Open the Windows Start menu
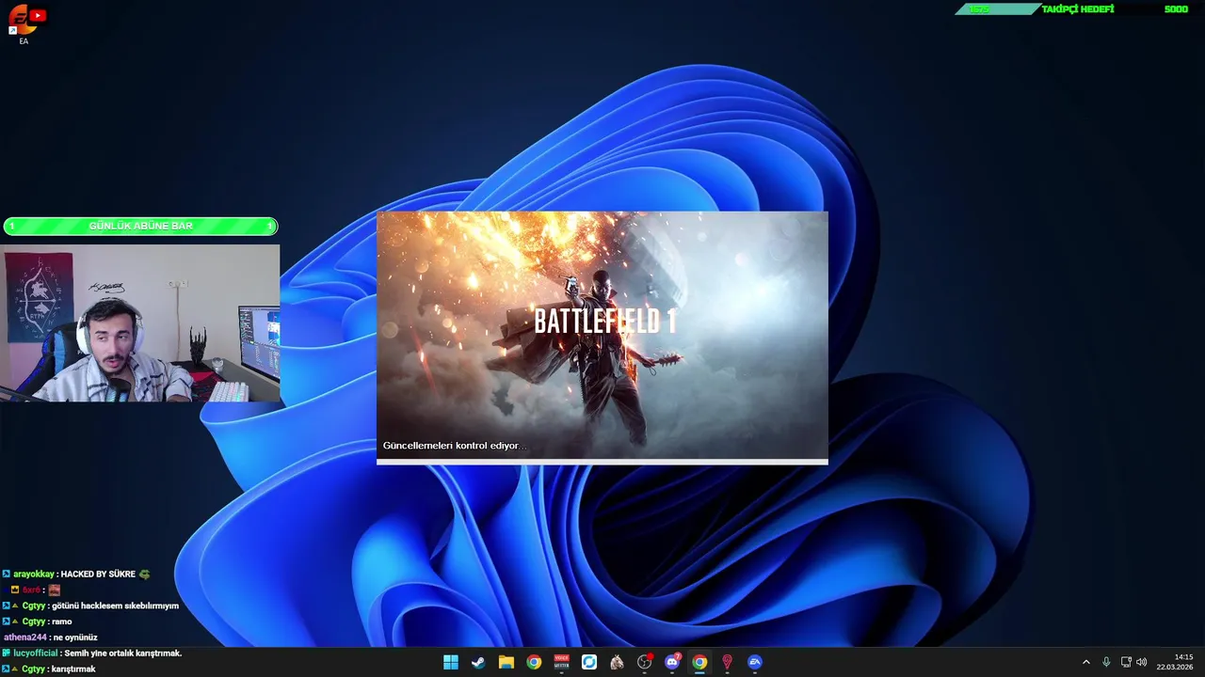This screenshot has height=677, width=1205. point(451,662)
